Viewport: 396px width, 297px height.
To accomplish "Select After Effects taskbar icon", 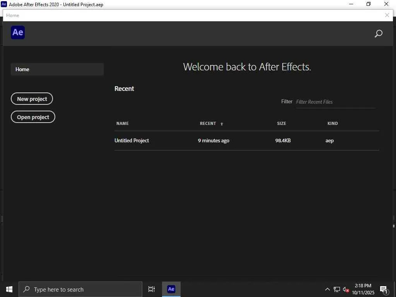I will tap(171, 289).
